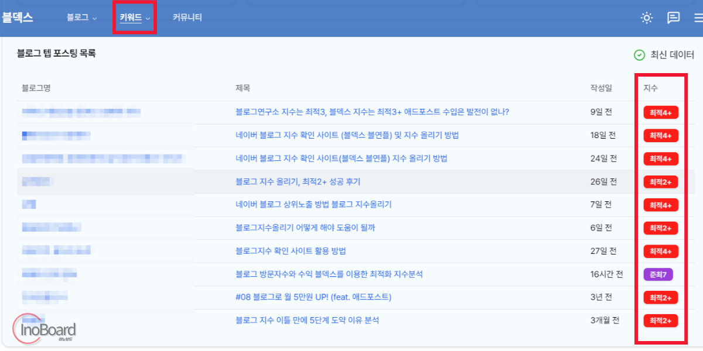Open post '블로그 방문자수와 수익 블덱스를 이용한 최적화 지수분석'
This screenshot has width=703, height=351.
[x=329, y=274]
